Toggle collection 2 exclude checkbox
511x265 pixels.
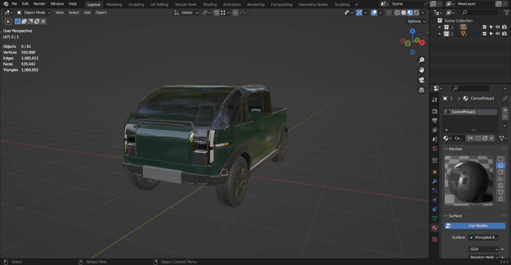pyautogui.click(x=484, y=34)
